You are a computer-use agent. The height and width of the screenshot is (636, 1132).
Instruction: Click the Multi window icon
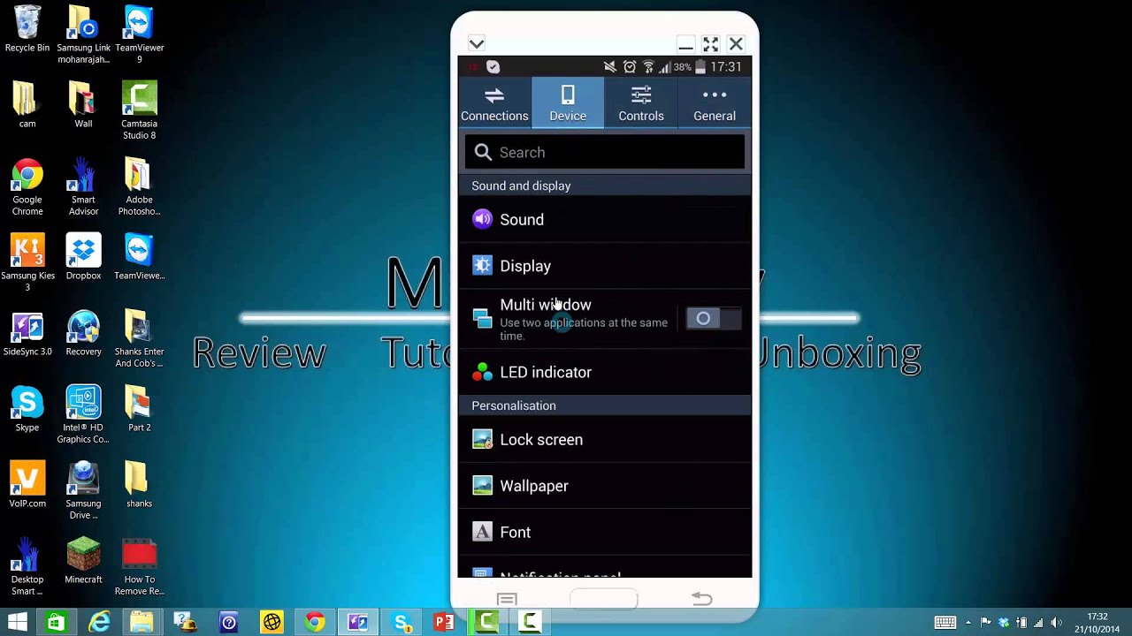[482, 319]
